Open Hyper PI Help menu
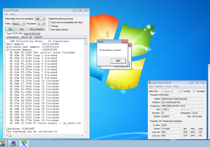This screenshot has height=147, width=210. point(12,14)
